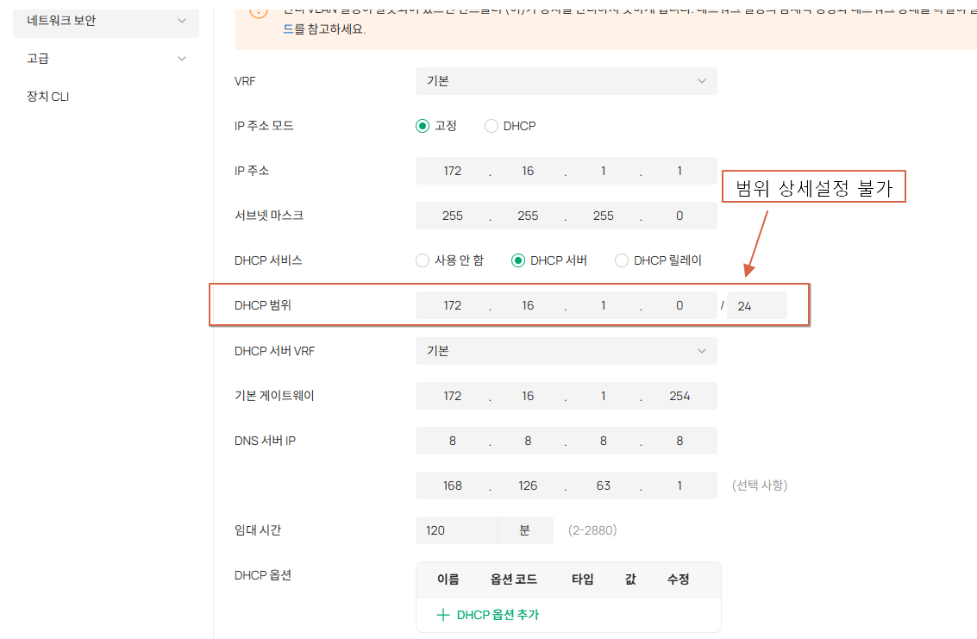Viewport: 977px width, 639px height.
Task: Click the 임대 시간 minutes input field
Action: [456, 530]
